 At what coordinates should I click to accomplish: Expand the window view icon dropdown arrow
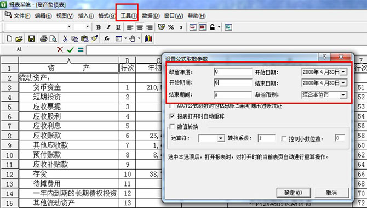click(x=125, y=38)
